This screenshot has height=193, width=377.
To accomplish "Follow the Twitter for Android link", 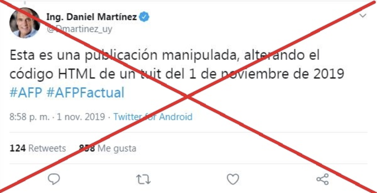I will click(x=153, y=117).
